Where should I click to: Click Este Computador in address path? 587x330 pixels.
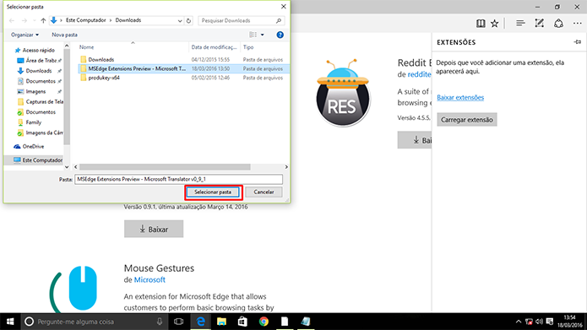click(86, 20)
